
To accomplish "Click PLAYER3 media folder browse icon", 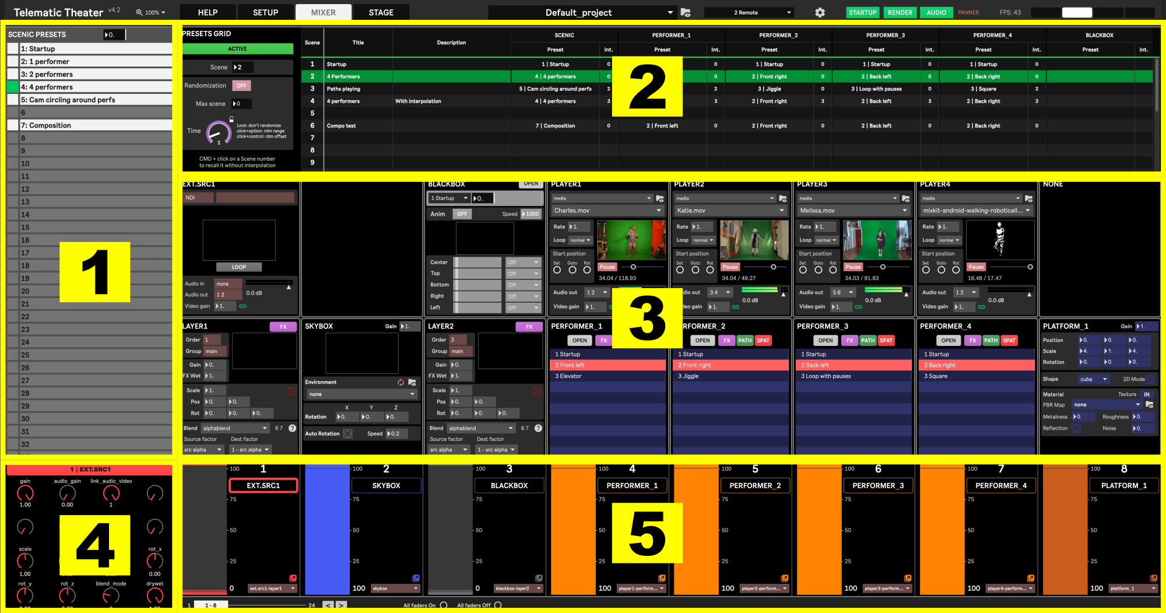I will pyautogui.click(x=906, y=198).
